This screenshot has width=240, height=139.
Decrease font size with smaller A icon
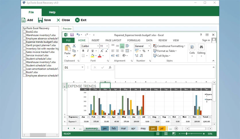pyautogui.click(x=107, y=51)
